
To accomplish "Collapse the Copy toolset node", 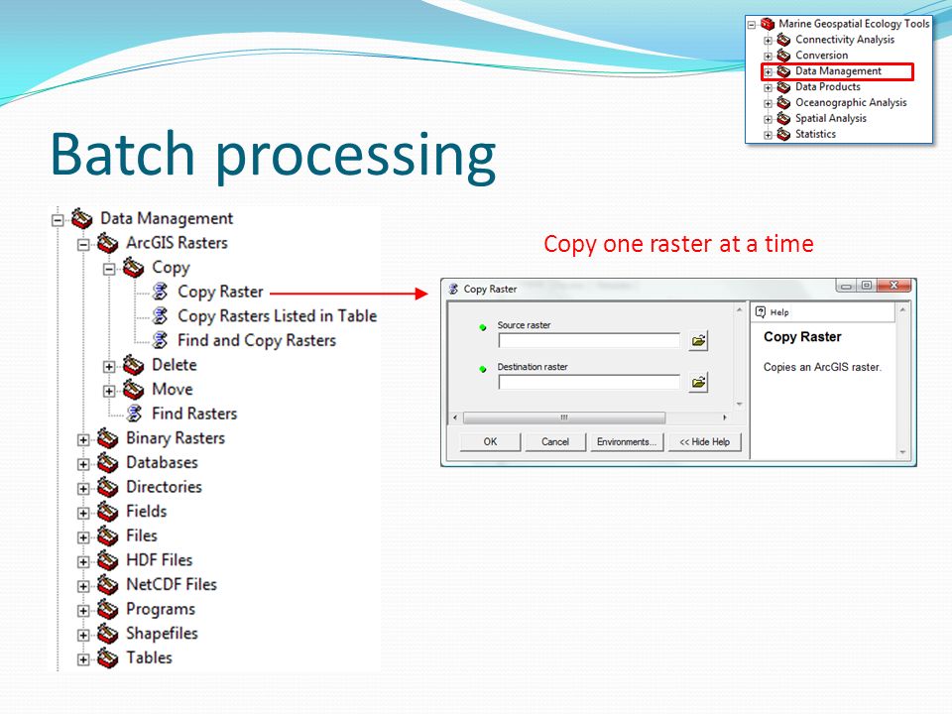I will point(109,270).
